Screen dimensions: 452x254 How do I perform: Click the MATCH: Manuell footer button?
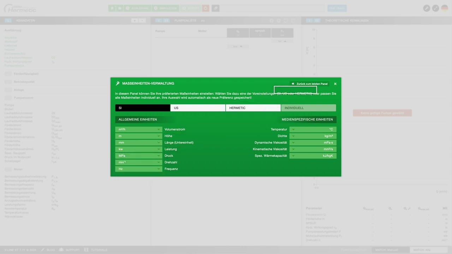(x=390, y=250)
